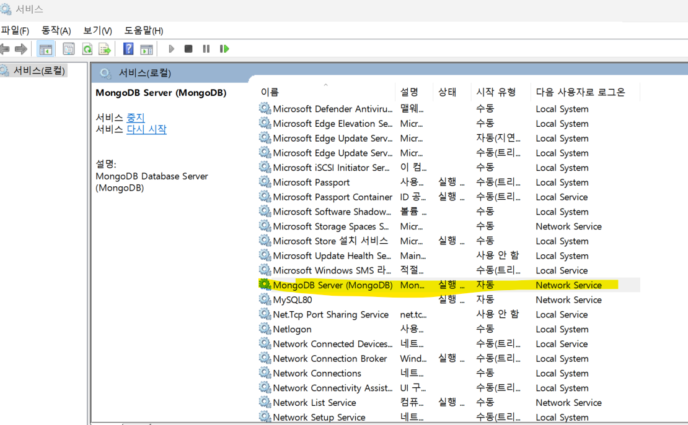Select the Network Connectivity Assist... service
688x425 pixels.
(x=333, y=388)
